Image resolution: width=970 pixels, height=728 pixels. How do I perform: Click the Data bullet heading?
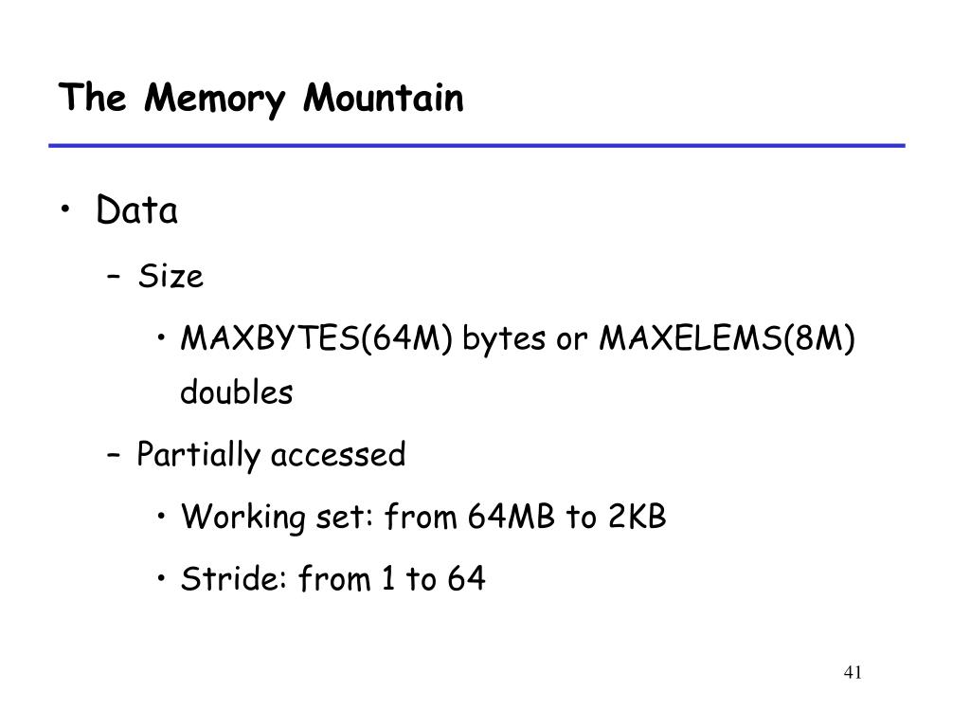pos(136,209)
